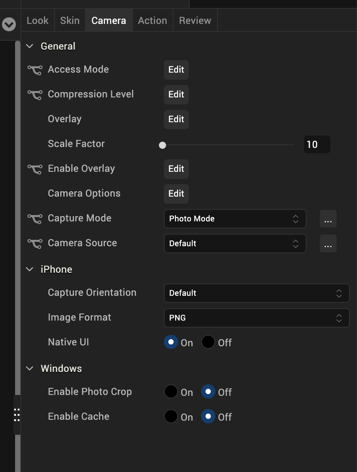
Task: Switch to the Action tab
Action: [152, 20]
